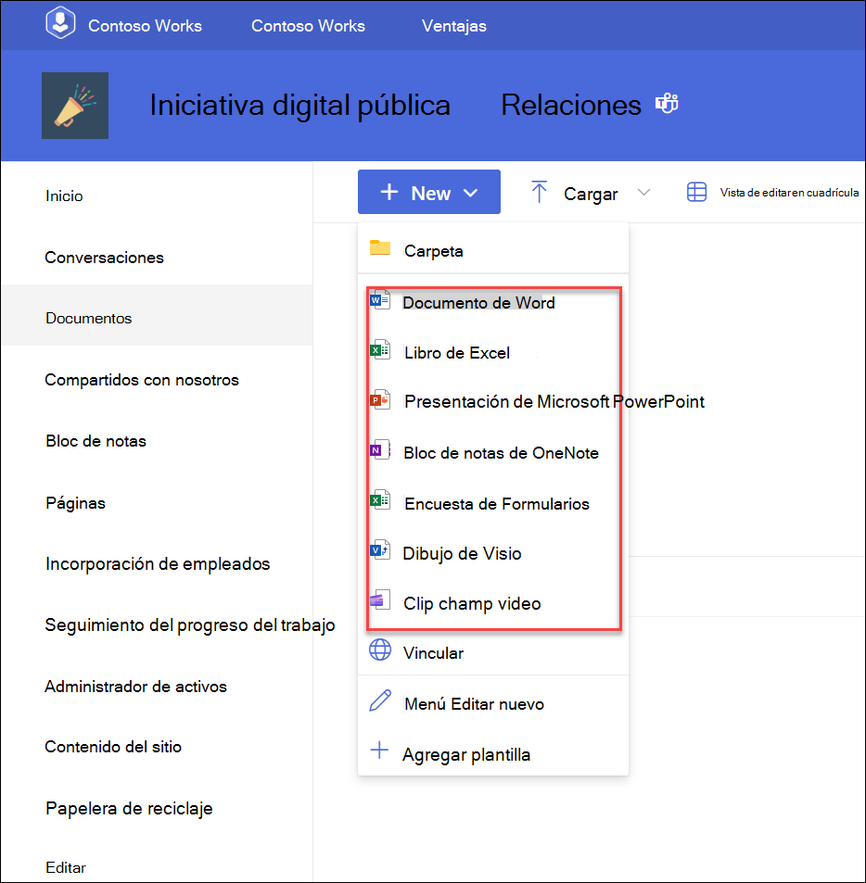
Task: Open Papelera de reciclaje
Action: [x=129, y=809]
